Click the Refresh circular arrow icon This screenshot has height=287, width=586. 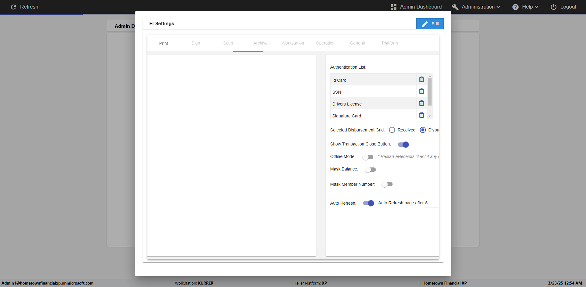pyautogui.click(x=13, y=7)
